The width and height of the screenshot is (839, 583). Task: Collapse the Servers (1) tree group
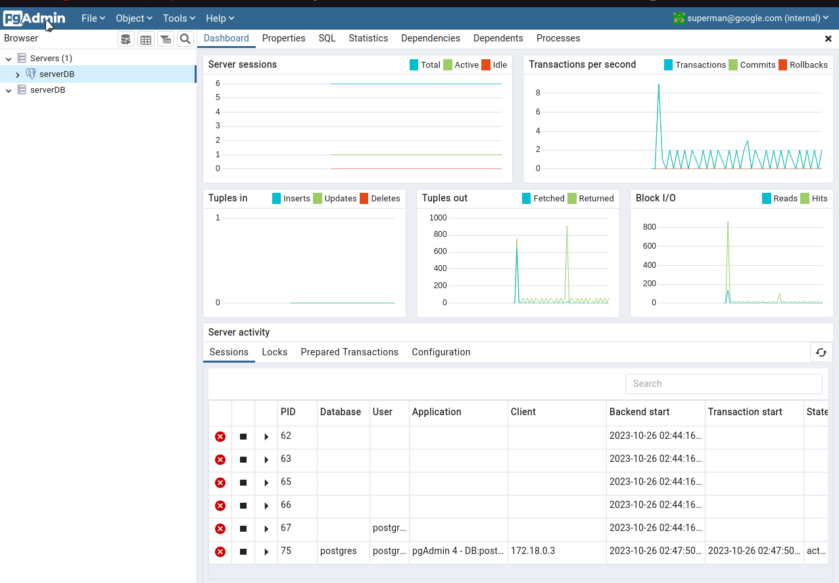click(9, 59)
